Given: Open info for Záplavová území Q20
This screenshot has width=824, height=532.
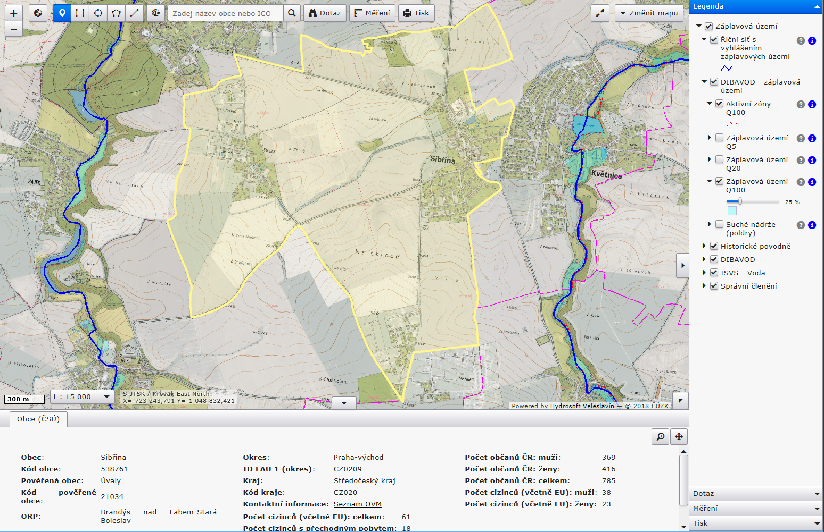Looking at the screenshot, I should 812,160.
